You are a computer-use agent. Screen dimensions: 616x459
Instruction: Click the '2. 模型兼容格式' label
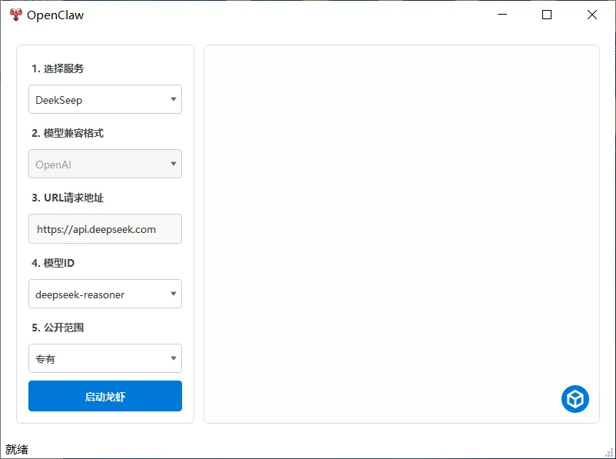(68, 133)
